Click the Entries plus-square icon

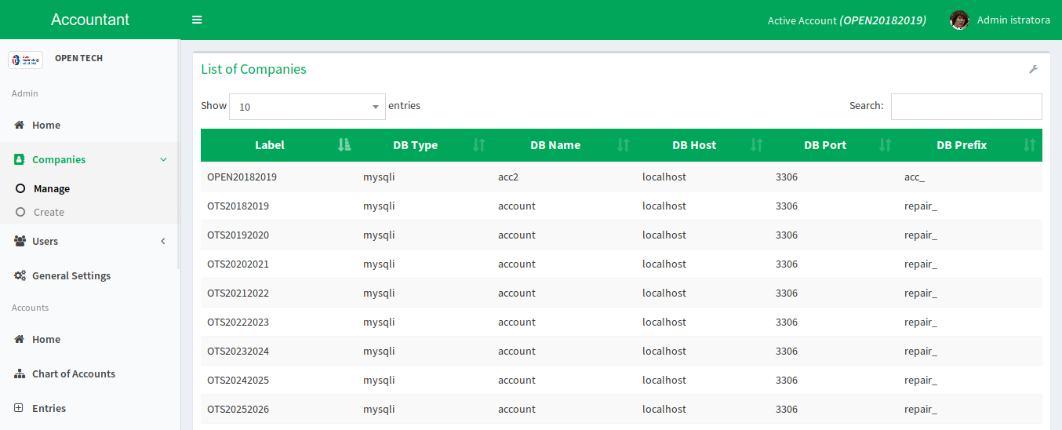tap(19, 408)
